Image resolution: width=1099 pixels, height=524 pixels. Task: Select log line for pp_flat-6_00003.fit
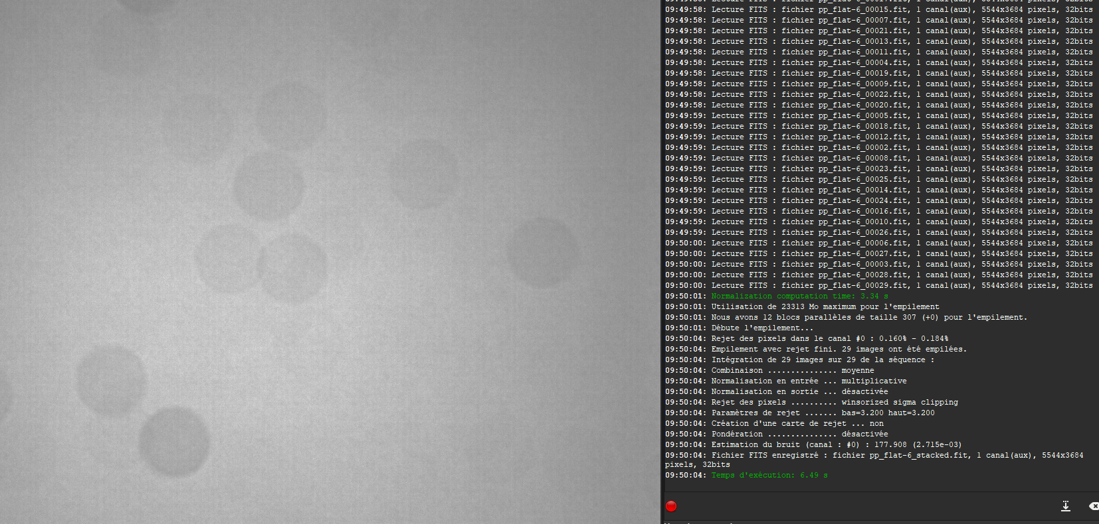pyautogui.click(x=879, y=264)
